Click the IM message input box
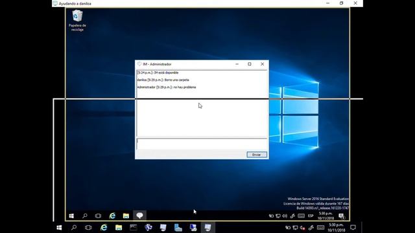The image size is (415, 233). tap(202, 144)
